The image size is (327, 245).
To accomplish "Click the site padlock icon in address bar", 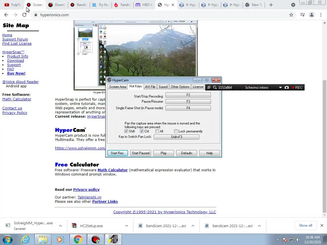I will click(36, 15).
